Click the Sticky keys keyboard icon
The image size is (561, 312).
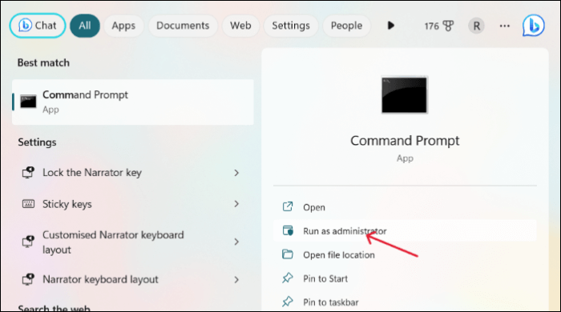[x=28, y=204]
